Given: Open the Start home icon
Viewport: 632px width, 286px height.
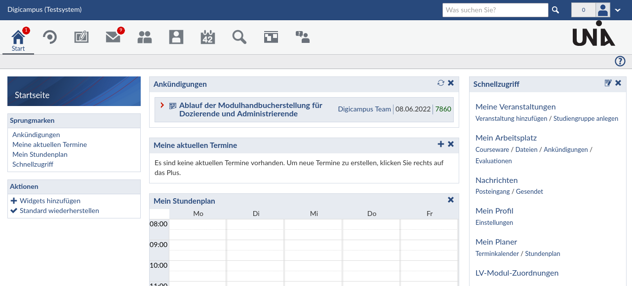Looking at the screenshot, I should click(18, 38).
